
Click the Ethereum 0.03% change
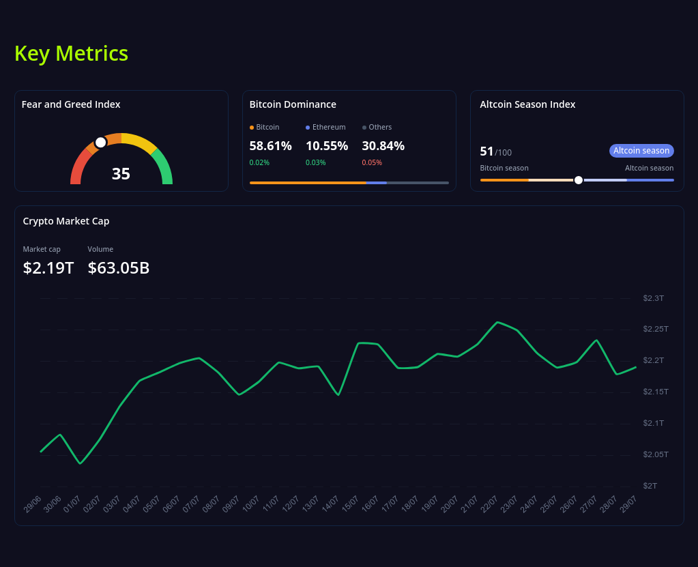tap(316, 162)
